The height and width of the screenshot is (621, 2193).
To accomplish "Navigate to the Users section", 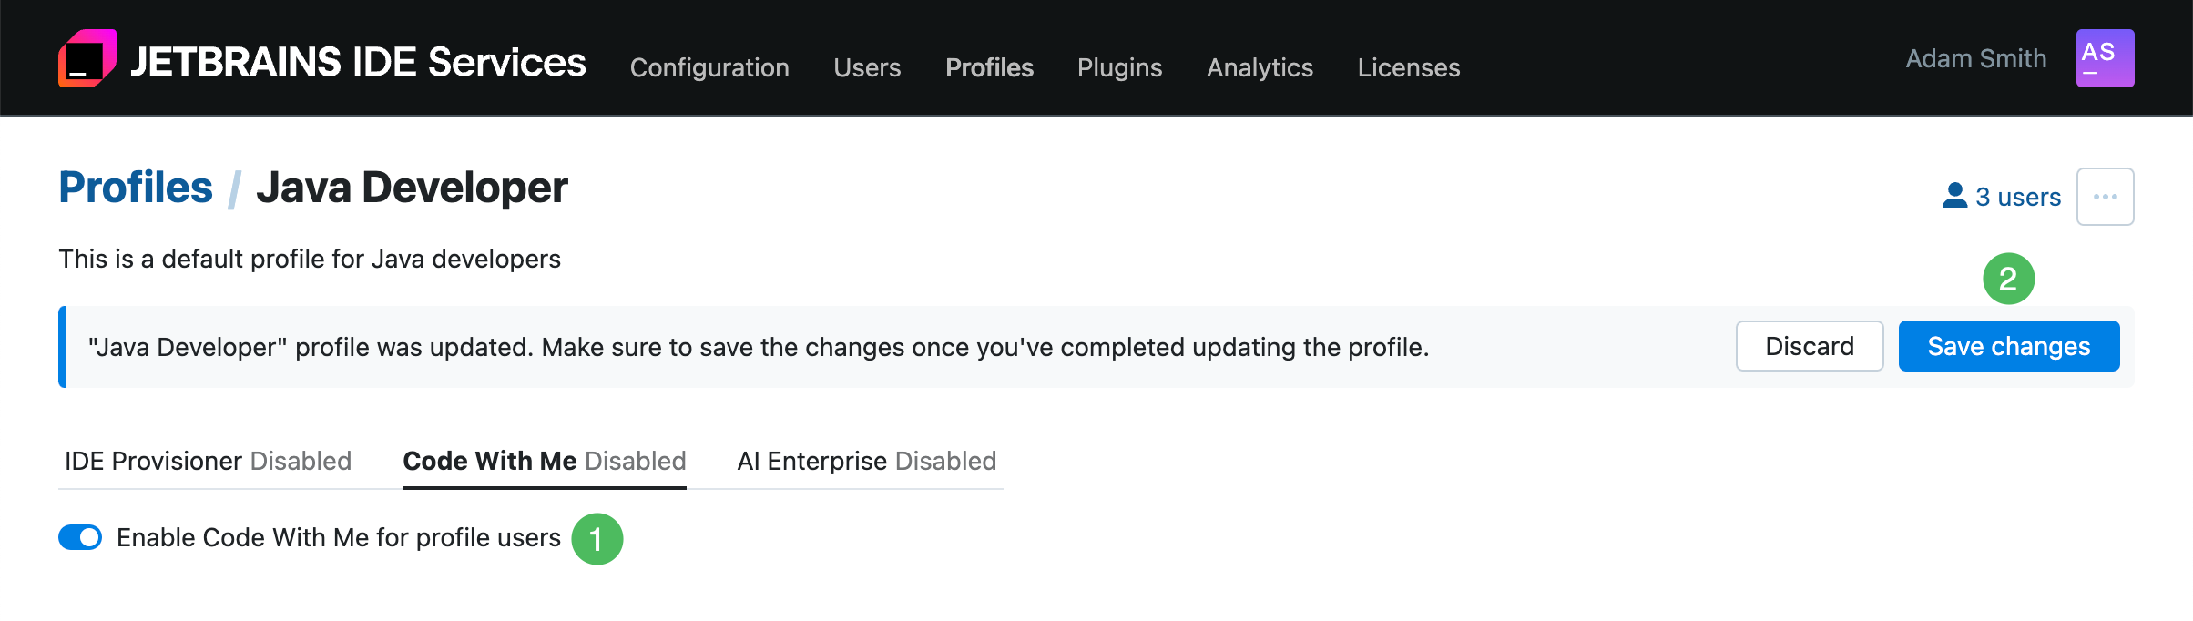I will click(866, 67).
